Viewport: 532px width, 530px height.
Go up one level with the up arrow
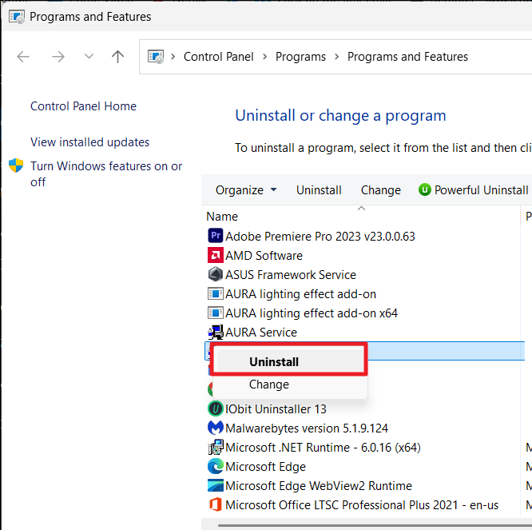[x=117, y=57]
